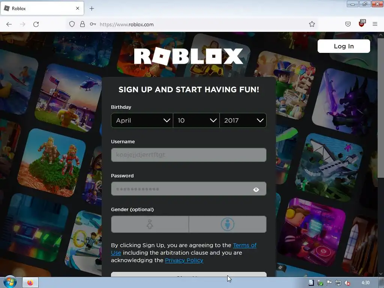384x288 pixels.
Task: Open the Firefox hamburger menu
Action: coord(375,24)
